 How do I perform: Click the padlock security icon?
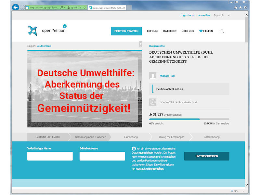pos(69,7)
